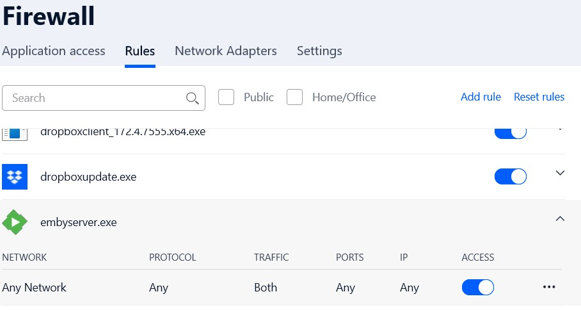The height and width of the screenshot is (310, 581).
Task: Tick the Home/Office checkbox
Action: [x=294, y=97]
